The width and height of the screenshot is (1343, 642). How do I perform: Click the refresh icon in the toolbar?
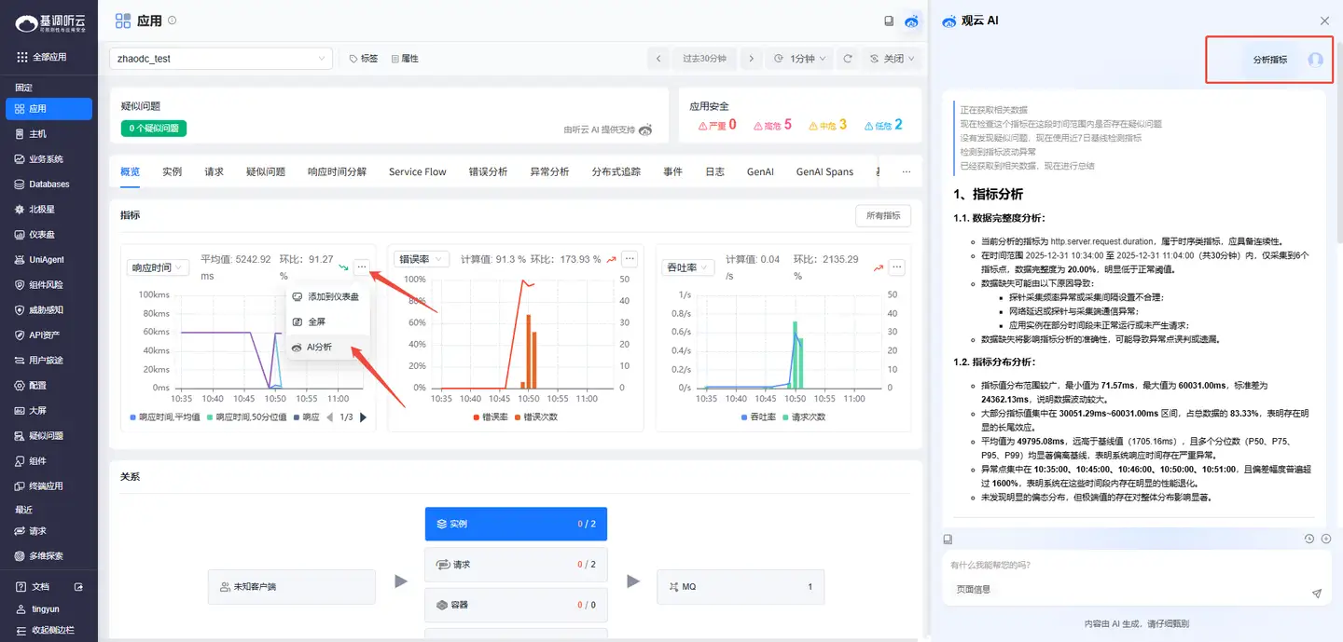point(847,58)
